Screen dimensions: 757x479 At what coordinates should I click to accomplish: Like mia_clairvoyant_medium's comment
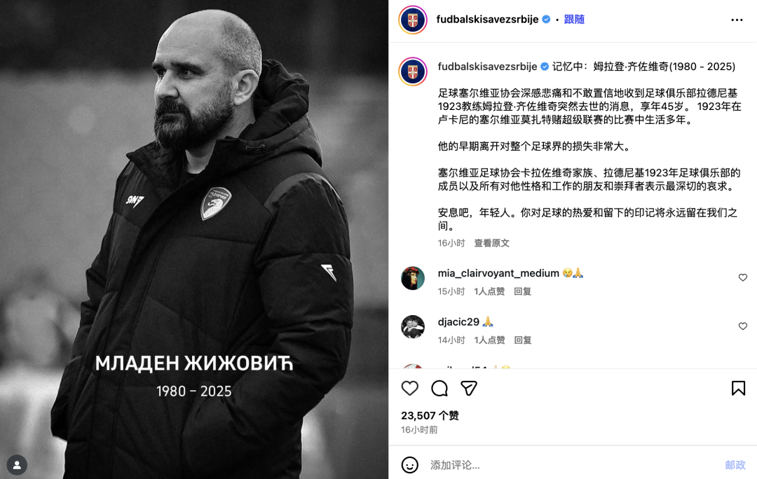pos(742,277)
